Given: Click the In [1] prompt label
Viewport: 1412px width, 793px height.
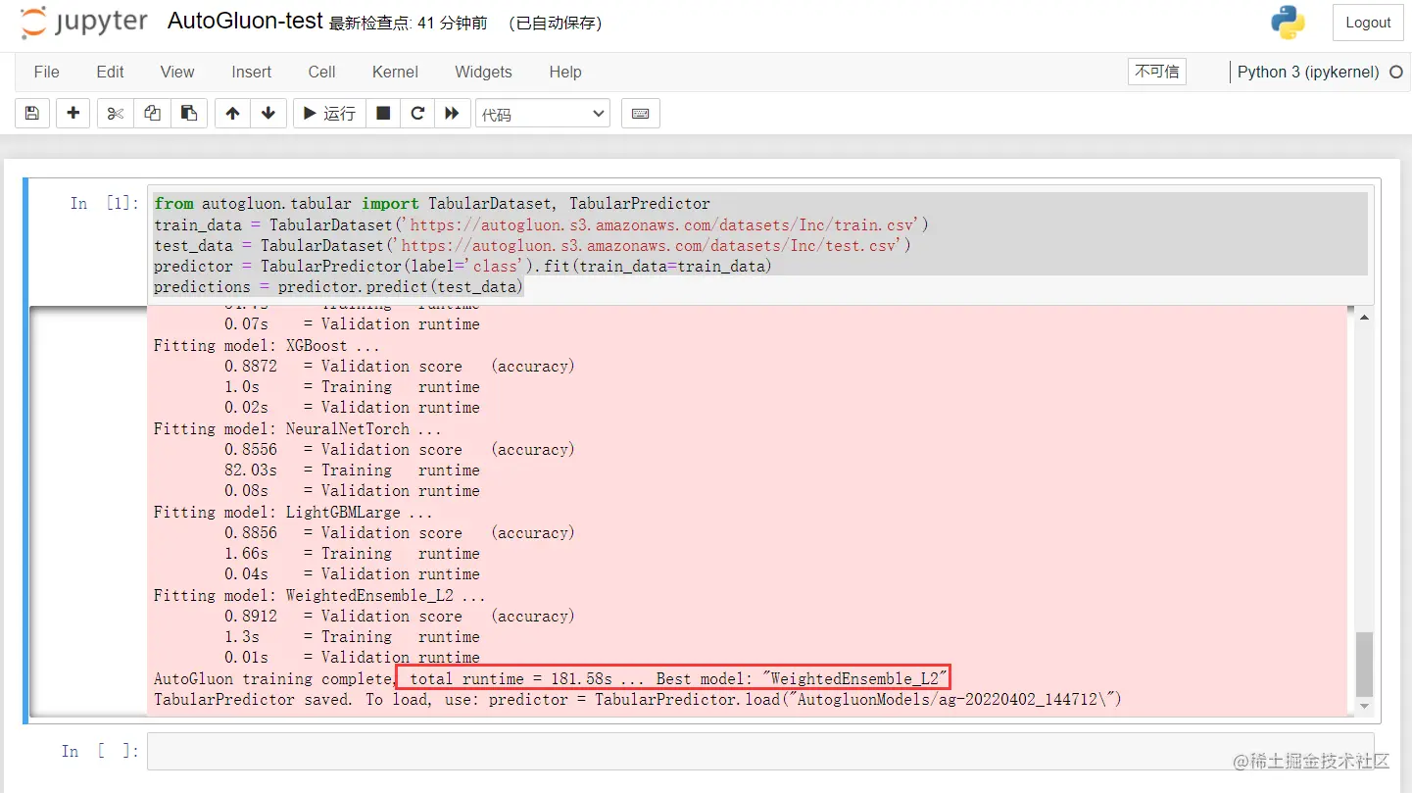Looking at the screenshot, I should (105, 204).
